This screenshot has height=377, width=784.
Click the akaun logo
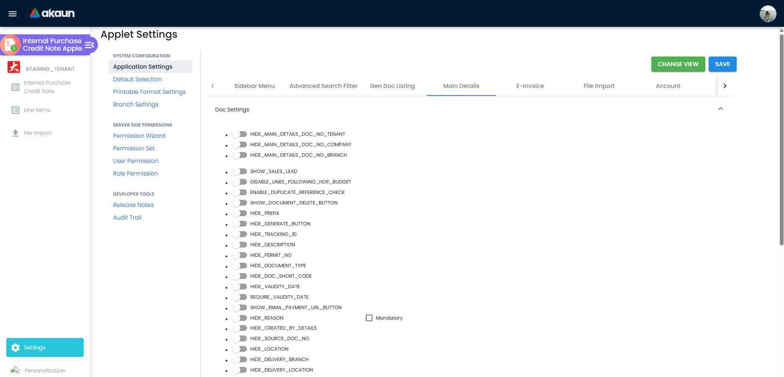pos(52,13)
